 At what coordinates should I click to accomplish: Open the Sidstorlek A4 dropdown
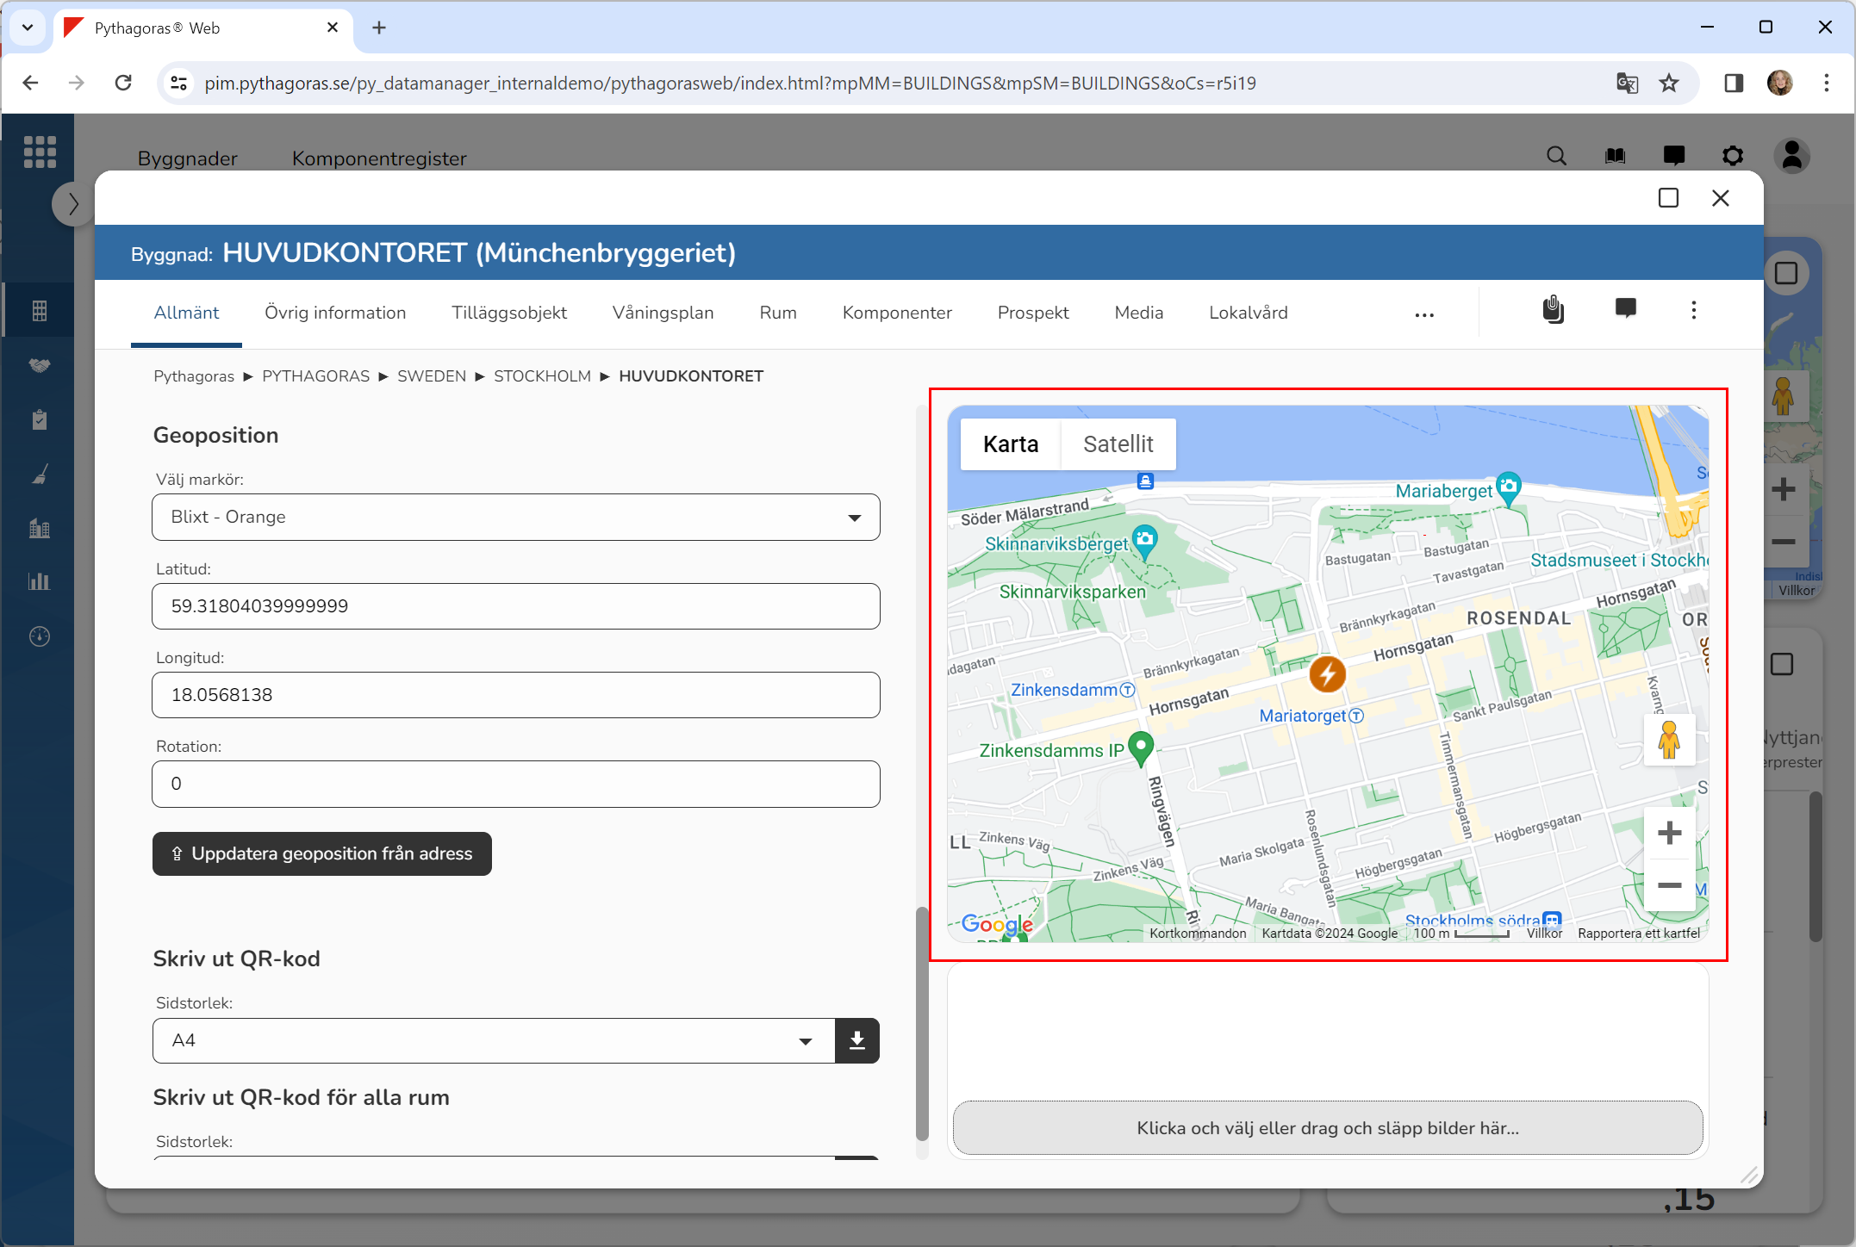click(x=493, y=1041)
